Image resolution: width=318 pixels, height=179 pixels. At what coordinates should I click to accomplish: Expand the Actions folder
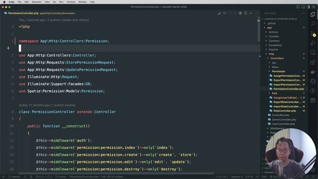tap(273, 32)
